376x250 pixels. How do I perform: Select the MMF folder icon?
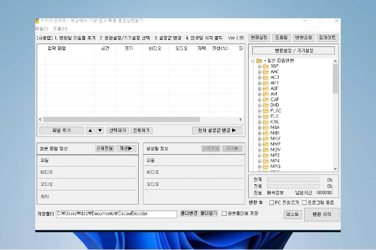click(266, 144)
